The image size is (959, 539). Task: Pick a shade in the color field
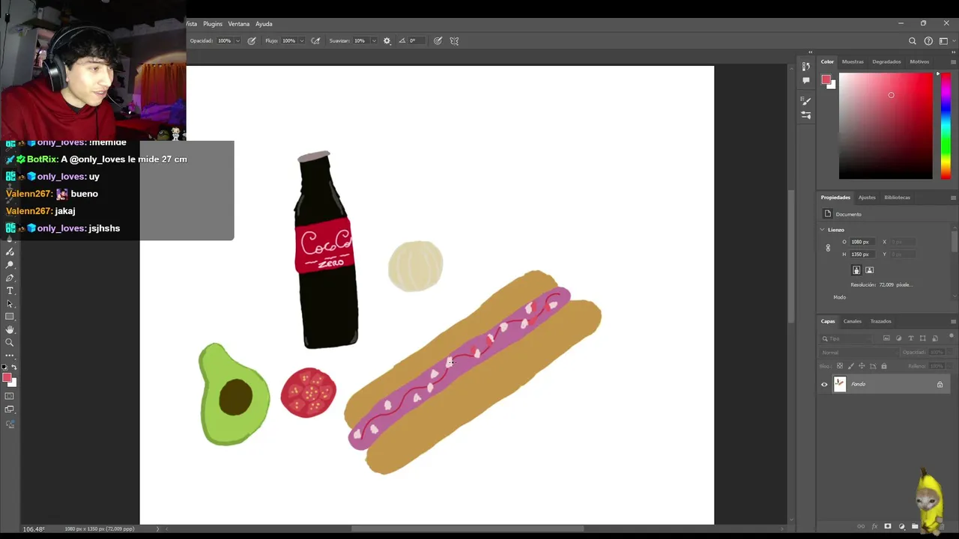[886, 126]
